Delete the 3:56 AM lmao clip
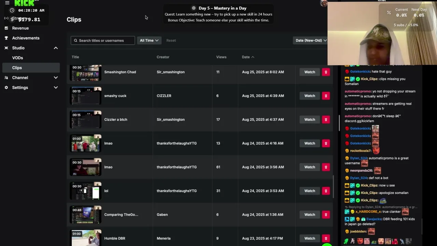The image size is (437, 246). (x=326, y=167)
